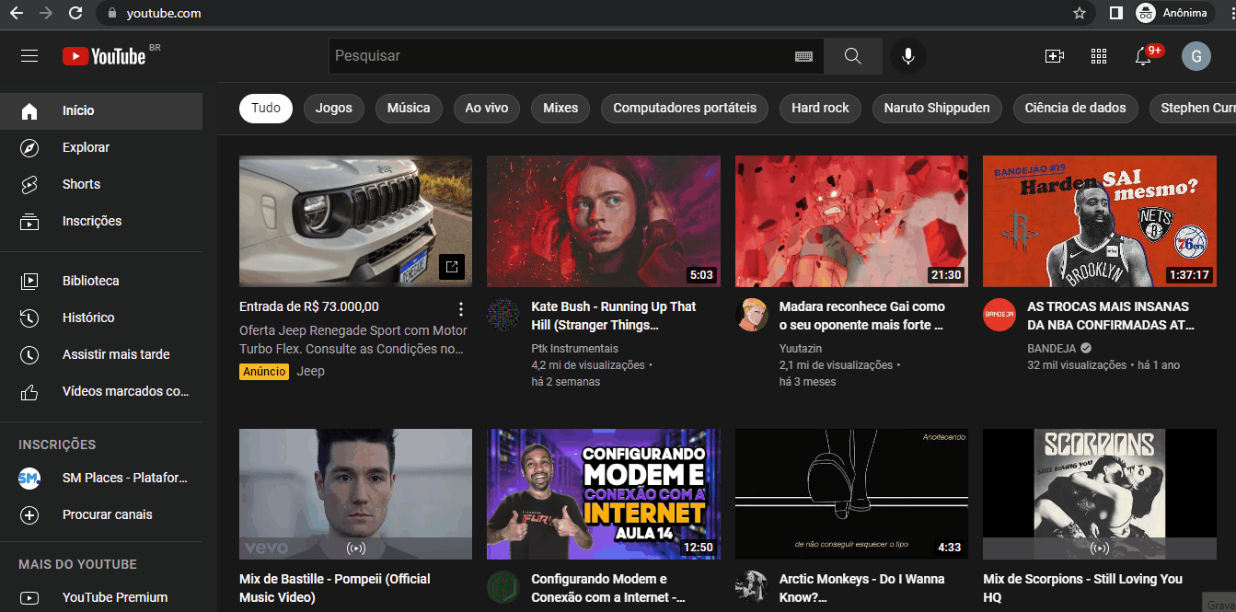This screenshot has height=612, width=1236.
Task: Open Mix de Scorpions title
Action: click(1082, 588)
